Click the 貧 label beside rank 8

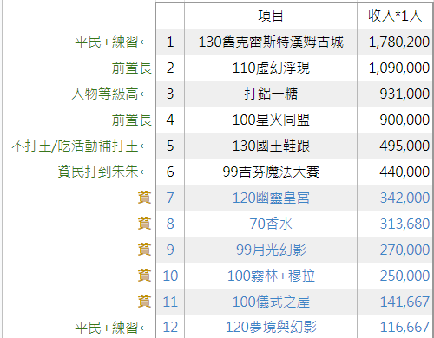pos(144,224)
